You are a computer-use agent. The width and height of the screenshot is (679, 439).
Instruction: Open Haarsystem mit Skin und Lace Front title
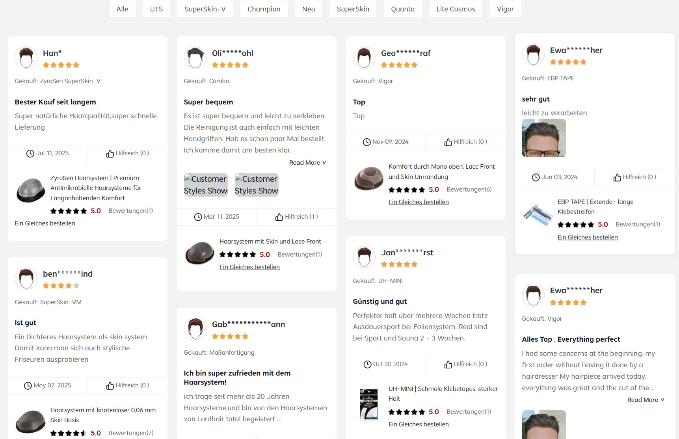tap(270, 242)
